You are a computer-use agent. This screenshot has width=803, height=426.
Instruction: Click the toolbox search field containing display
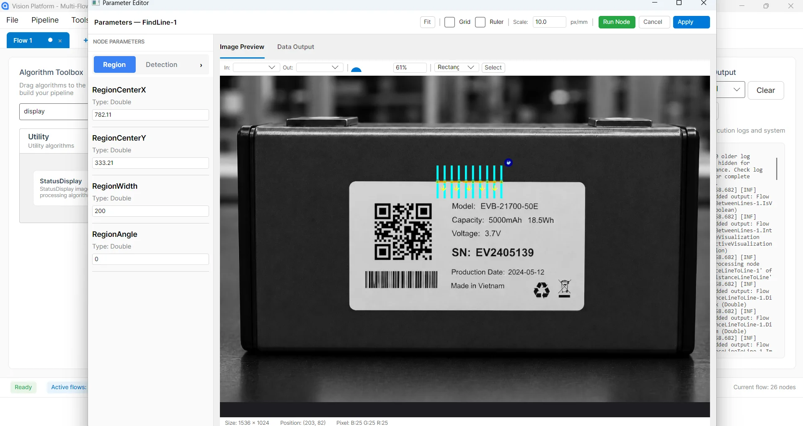coord(54,111)
